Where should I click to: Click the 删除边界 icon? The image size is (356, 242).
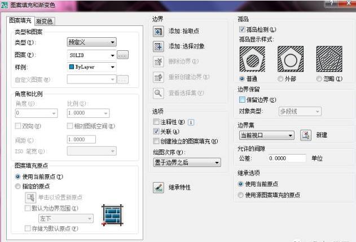[158, 61]
